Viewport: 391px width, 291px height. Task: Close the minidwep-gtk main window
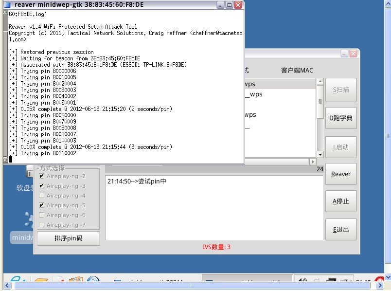coord(353,54)
